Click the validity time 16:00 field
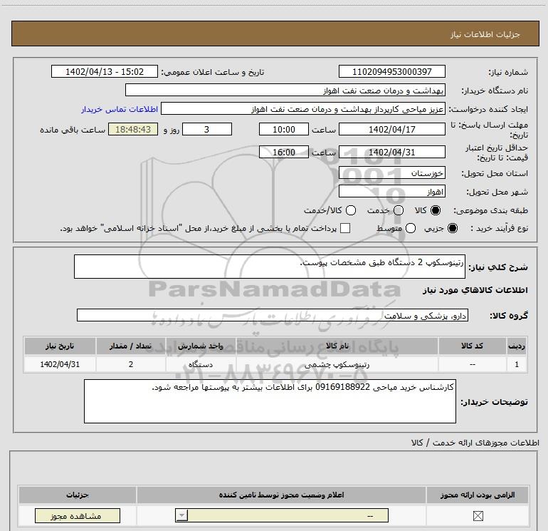The image size is (548, 531). tap(284, 152)
